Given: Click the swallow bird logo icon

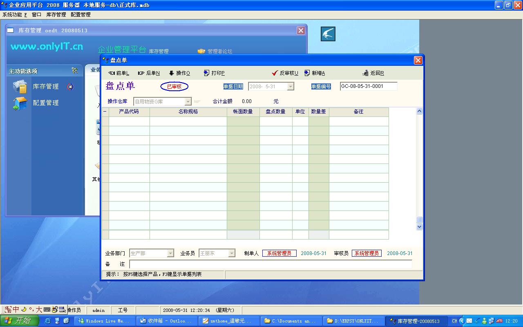Looking at the screenshot, I should coord(328,34).
